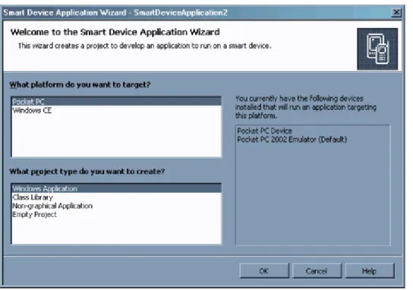Image resolution: width=413 pixels, height=290 pixels.
Task: Click the Cancel button
Action: pos(317,271)
